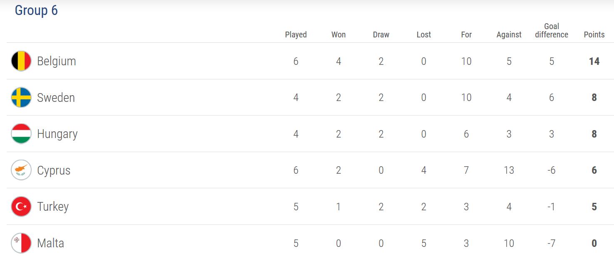Click the Against column header
Viewport: 614px width, 266px height.
pyautogui.click(x=509, y=34)
